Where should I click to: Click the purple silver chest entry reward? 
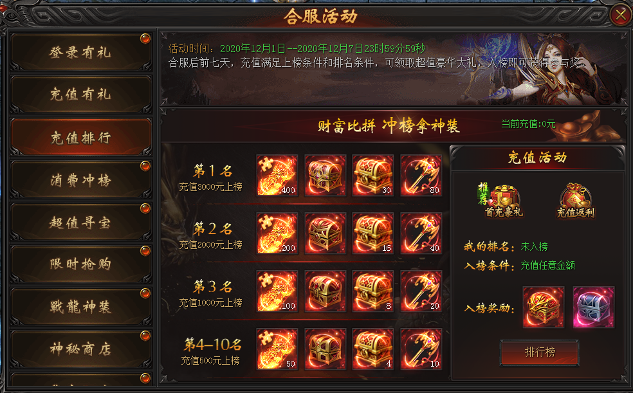pyautogui.click(x=593, y=307)
